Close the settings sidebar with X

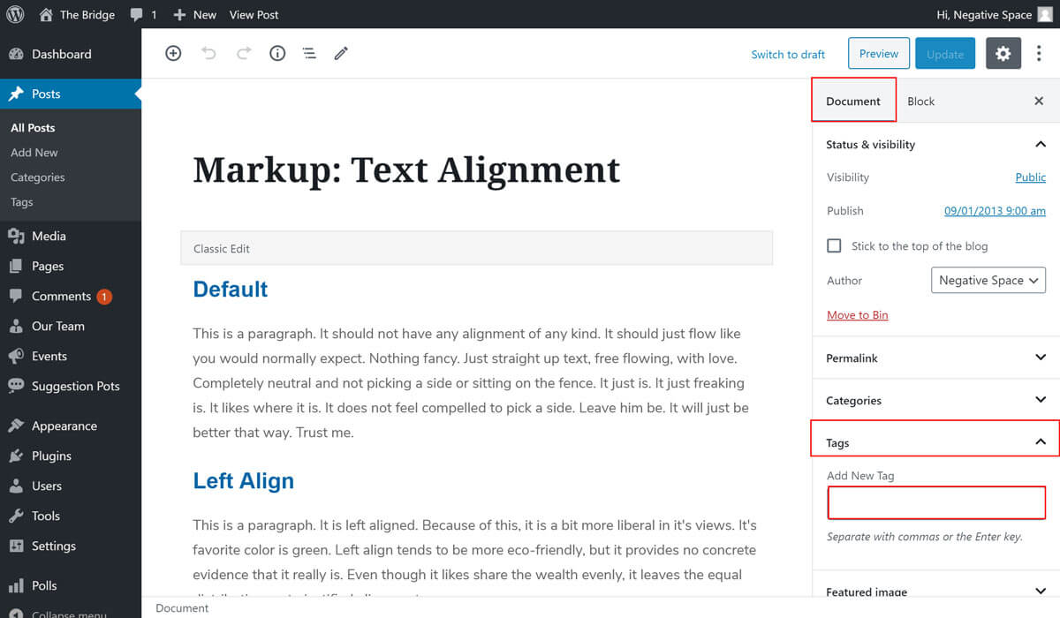[1039, 102]
